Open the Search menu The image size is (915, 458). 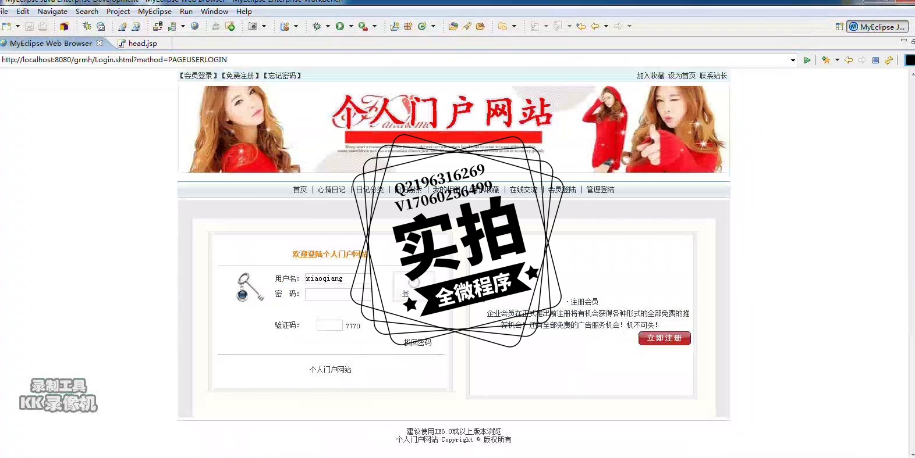[87, 11]
